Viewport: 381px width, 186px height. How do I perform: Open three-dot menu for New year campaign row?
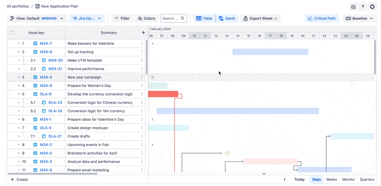click(x=142, y=77)
